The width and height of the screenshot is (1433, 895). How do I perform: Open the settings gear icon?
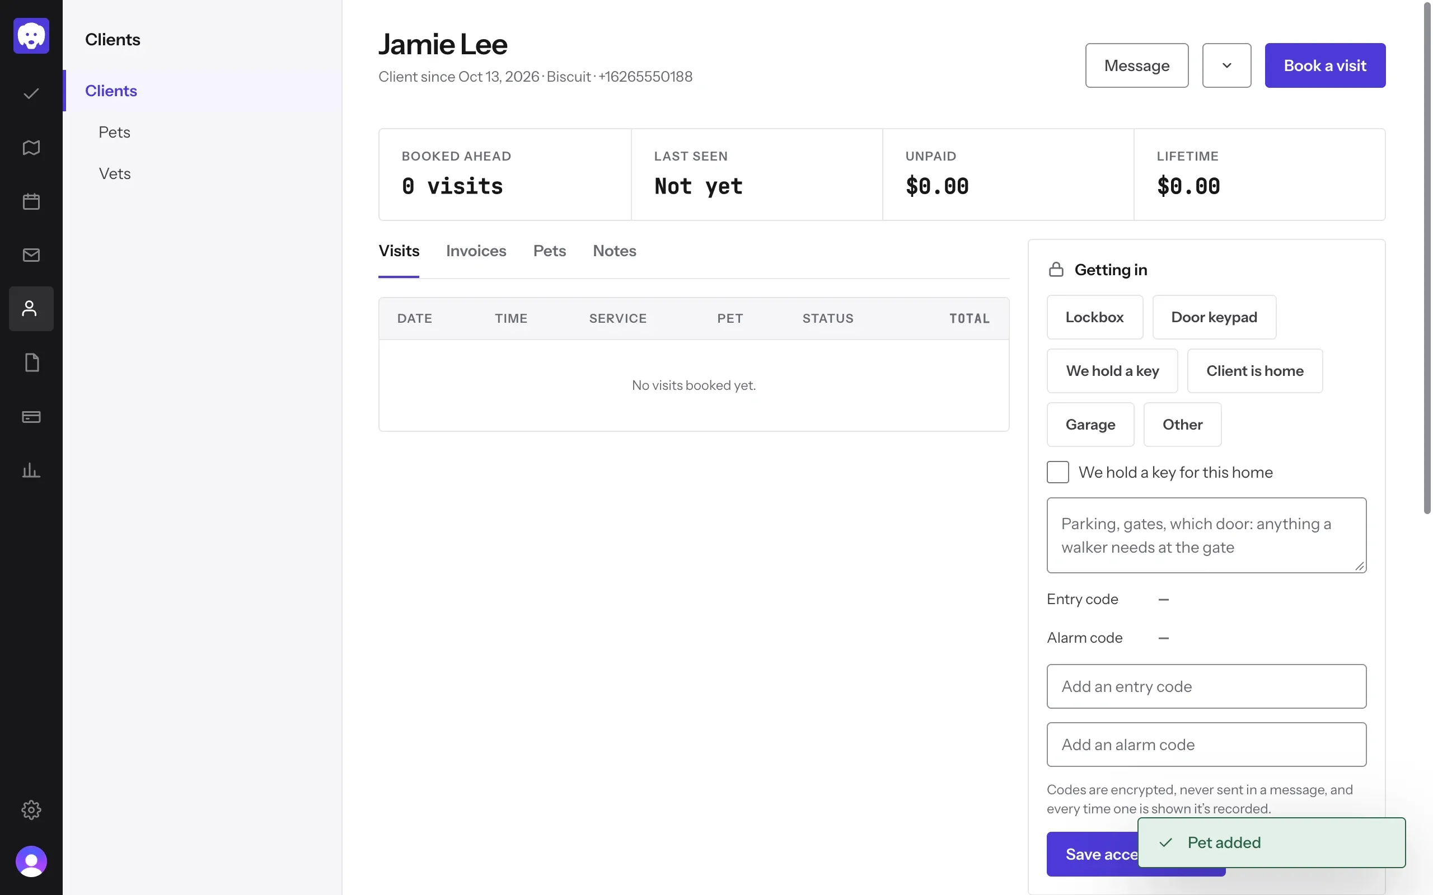[31, 810]
